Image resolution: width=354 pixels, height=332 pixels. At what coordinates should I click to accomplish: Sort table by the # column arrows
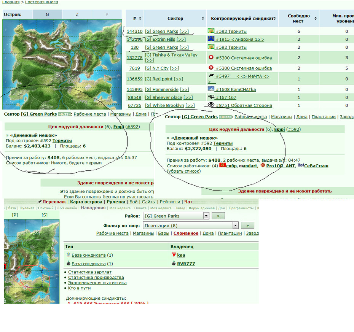pyautogui.click(x=140, y=19)
